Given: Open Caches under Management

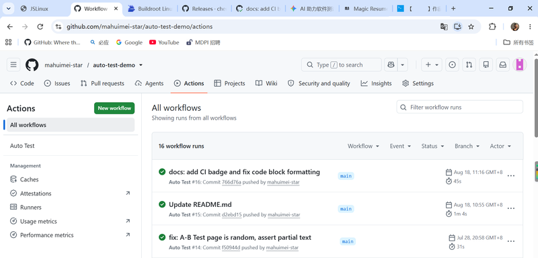Looking at the screenshot, I should point(71,179).
